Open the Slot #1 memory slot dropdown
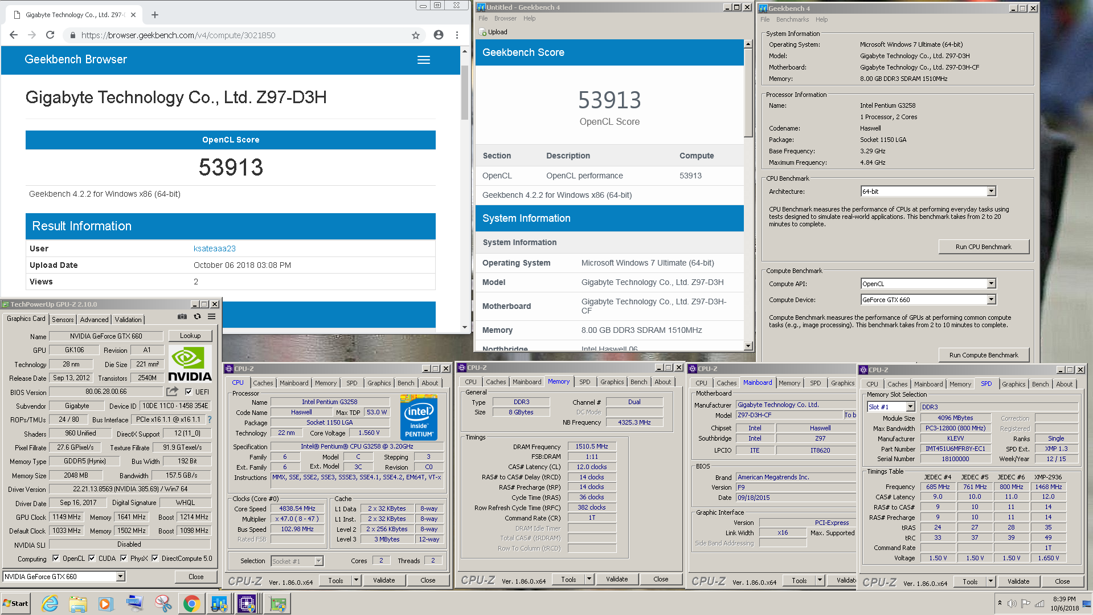The width and height of the screenshot is (1093, 615). [x=910, y=407]
